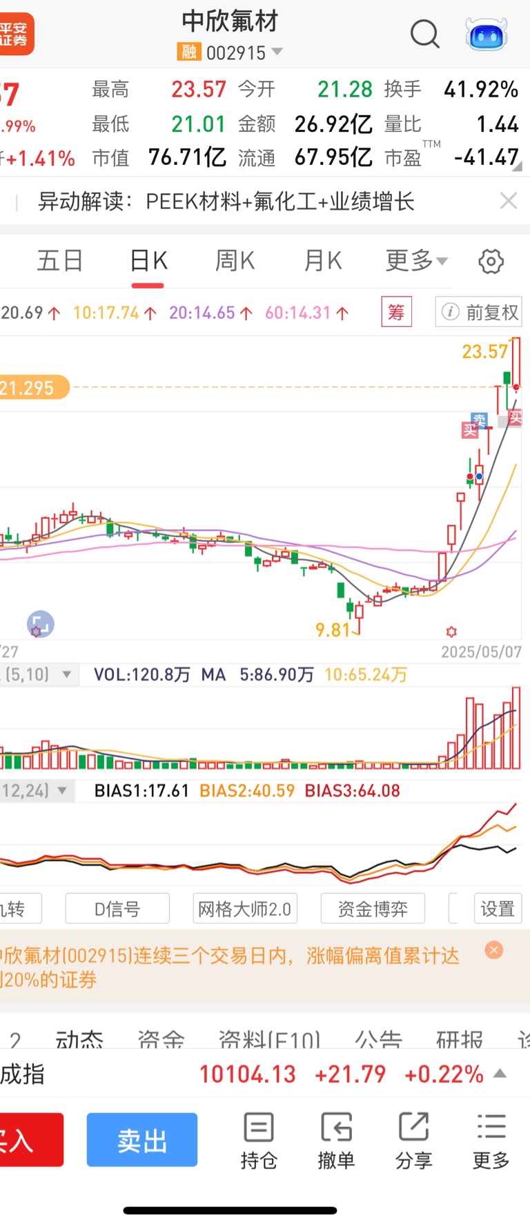
Task: Tap the blue robot assistant icon
Action: [x=487, y=34]
